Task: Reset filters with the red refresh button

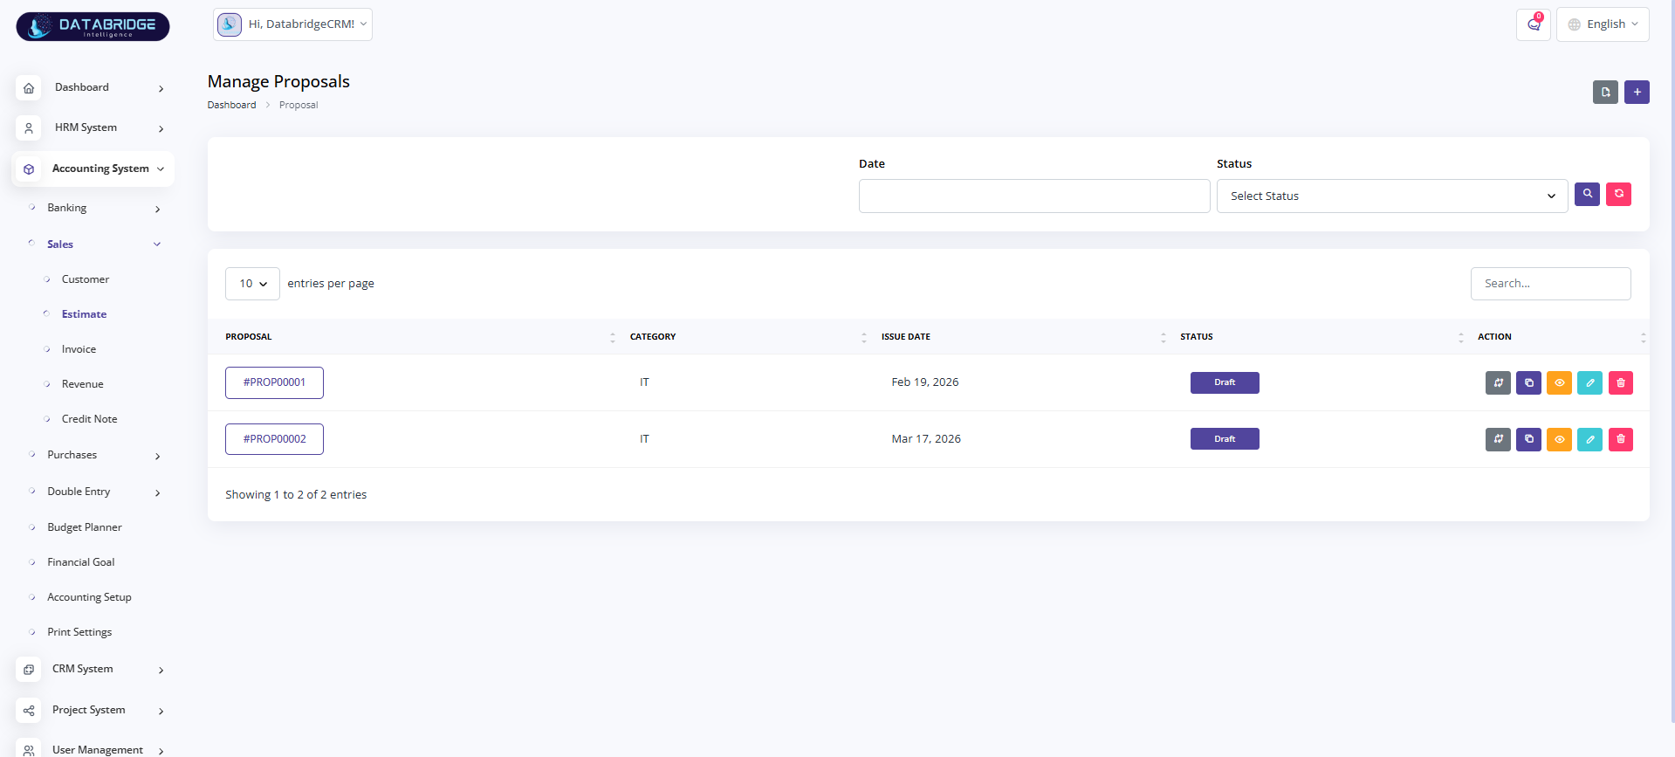Action: pos(1619,194)
